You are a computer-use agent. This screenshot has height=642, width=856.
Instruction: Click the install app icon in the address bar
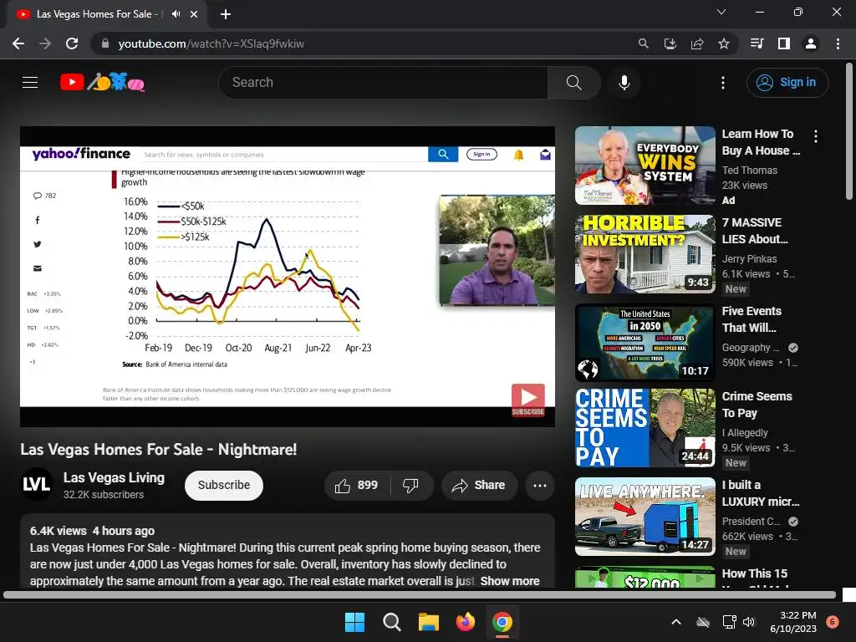point(670,43)
